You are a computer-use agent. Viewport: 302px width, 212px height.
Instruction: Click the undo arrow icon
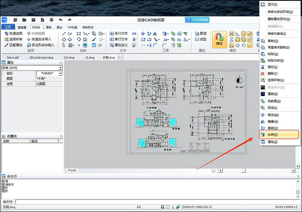(61, 20)
